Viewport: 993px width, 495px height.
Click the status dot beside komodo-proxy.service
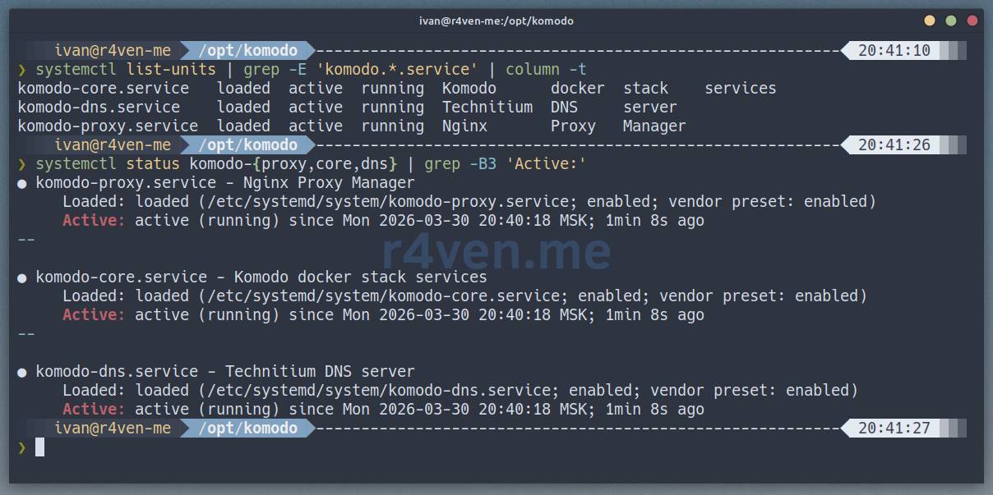point(22,183)
